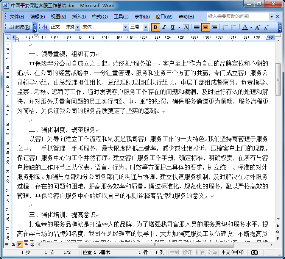Expand toolbar options at right end of formatting bar
285x259 pixels.
pos(280,27)
